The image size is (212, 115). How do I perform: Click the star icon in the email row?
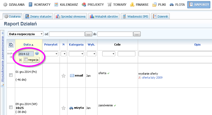pos(63,76)
